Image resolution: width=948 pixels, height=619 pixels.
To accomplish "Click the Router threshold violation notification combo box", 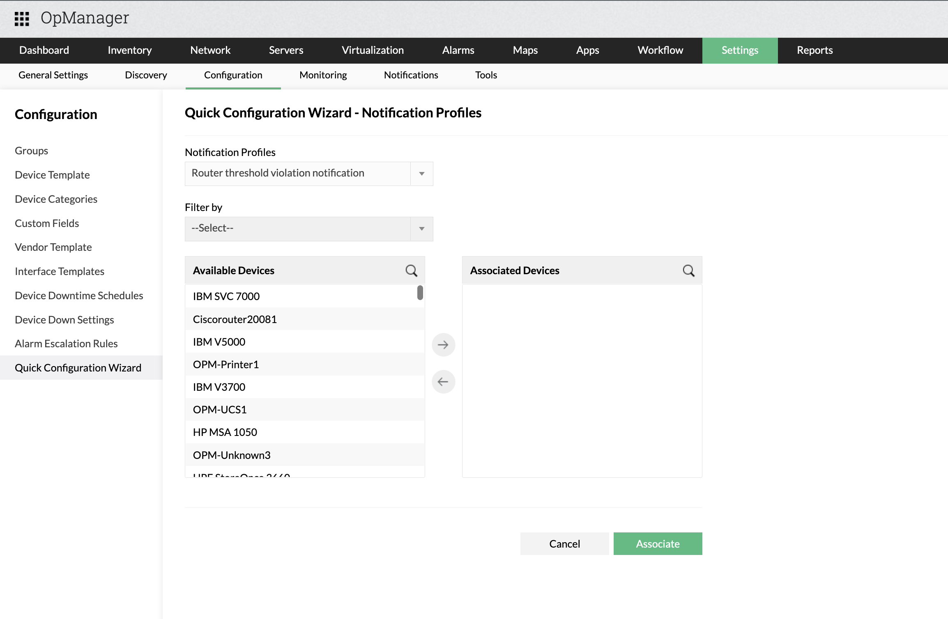I will tap(297, 174).
